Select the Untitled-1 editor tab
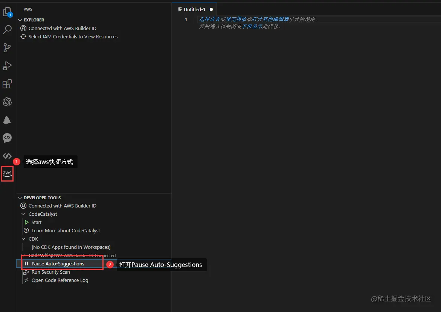This screenshot has height=312, width=441. tap(194, 9)
